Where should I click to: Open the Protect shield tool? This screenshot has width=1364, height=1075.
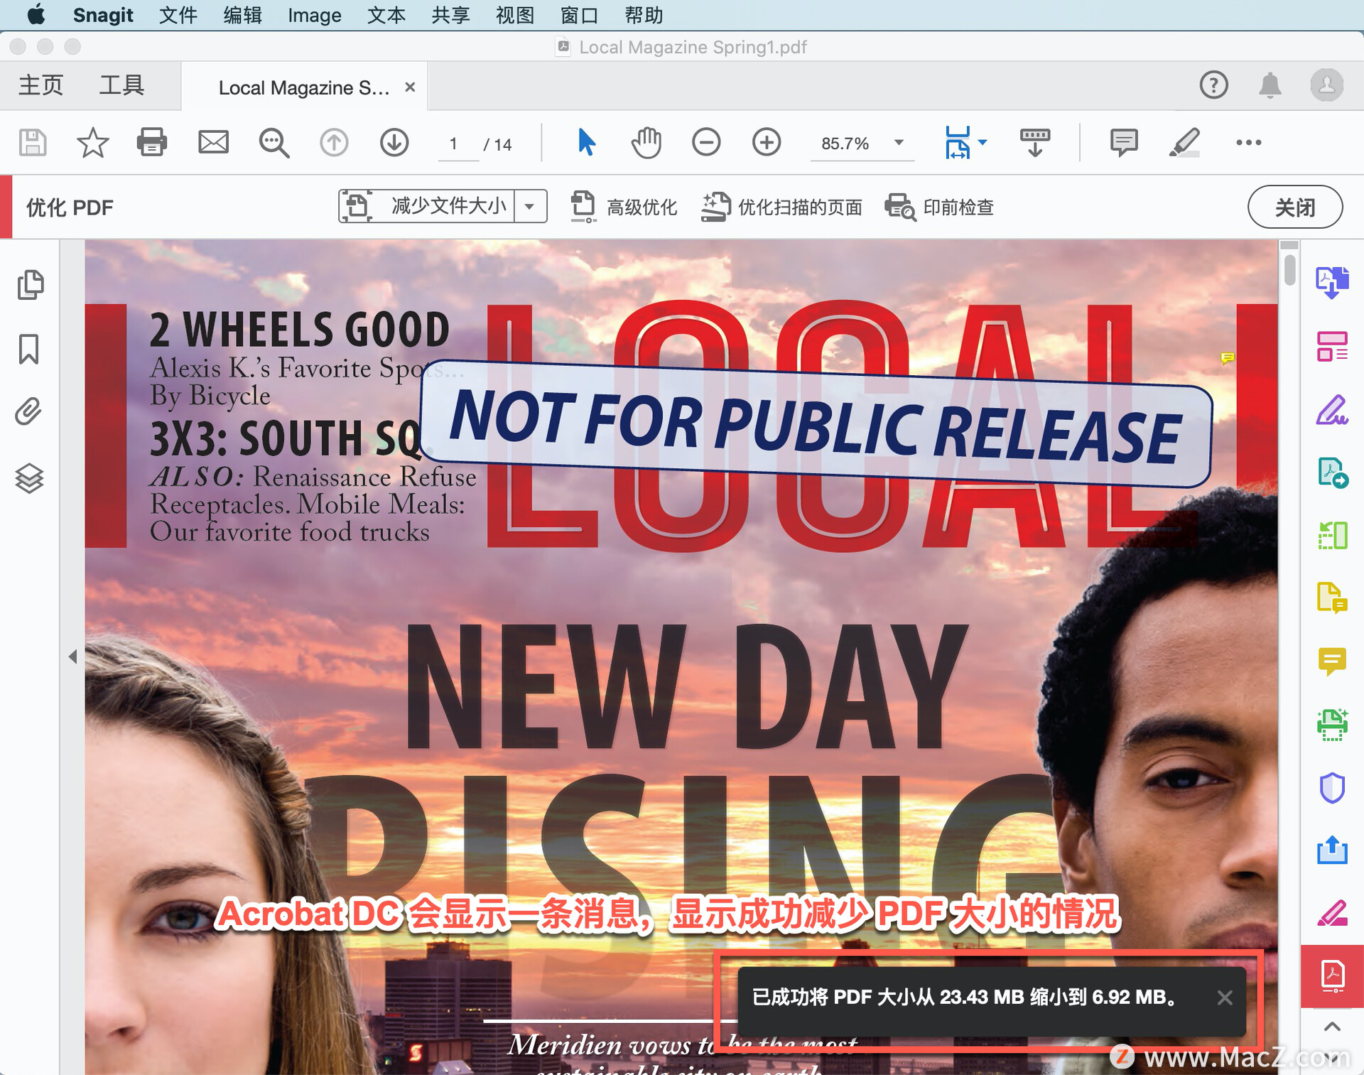(x=1332, y=787)
